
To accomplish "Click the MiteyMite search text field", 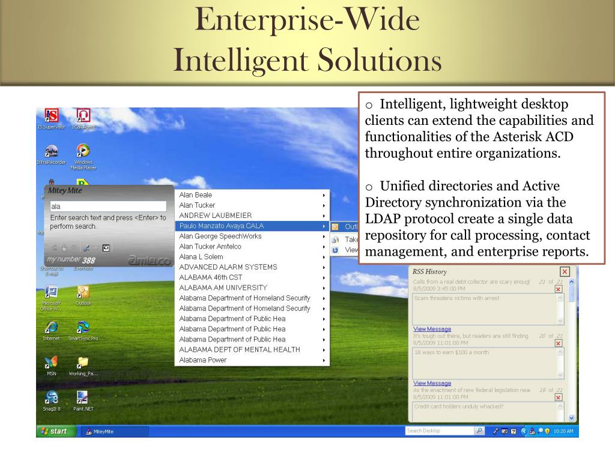I will click(108, 206).
